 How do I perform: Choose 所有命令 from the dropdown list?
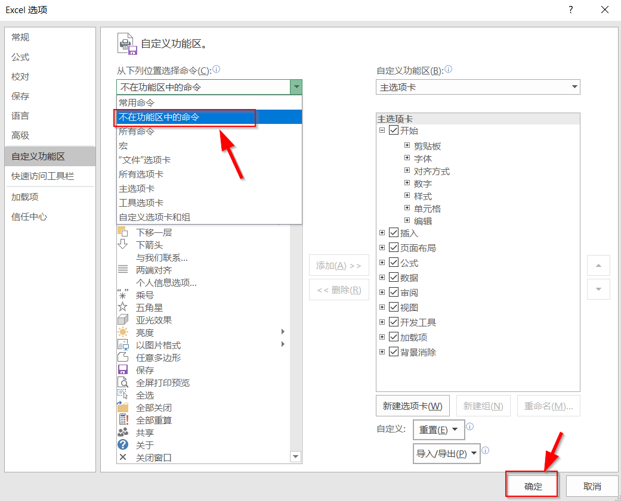[x=209, y=131]
